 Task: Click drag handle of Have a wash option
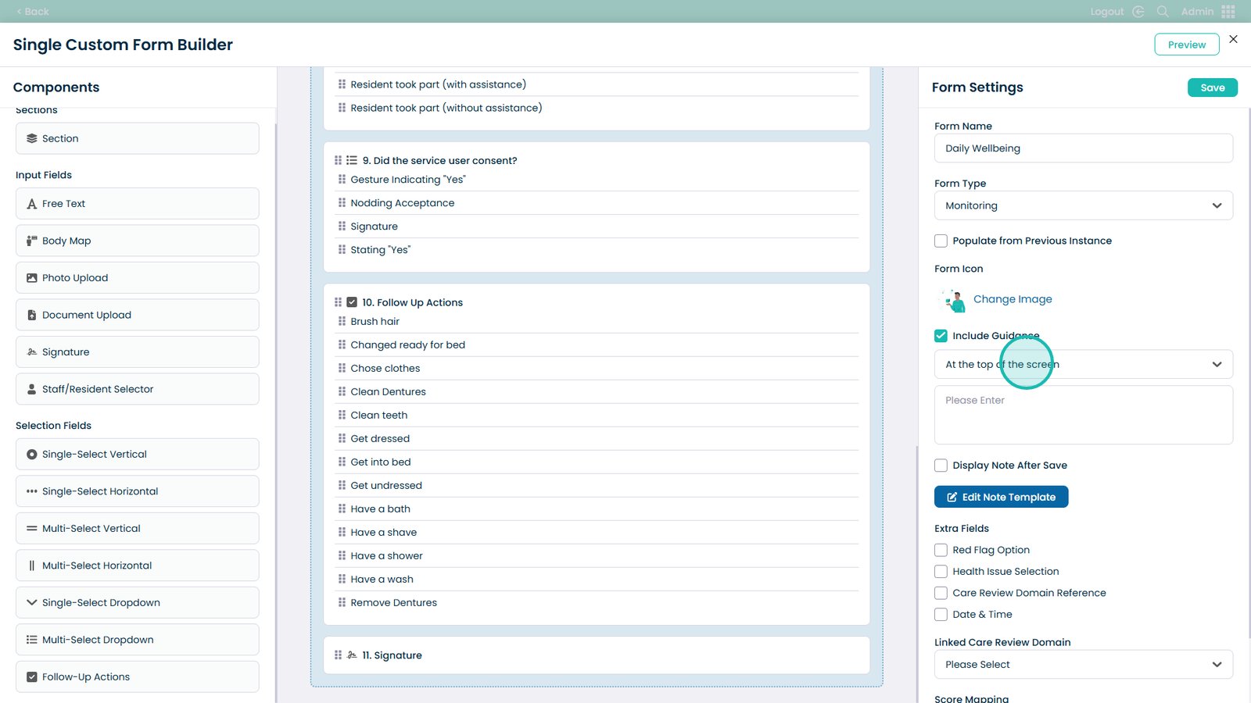(342, 579)
